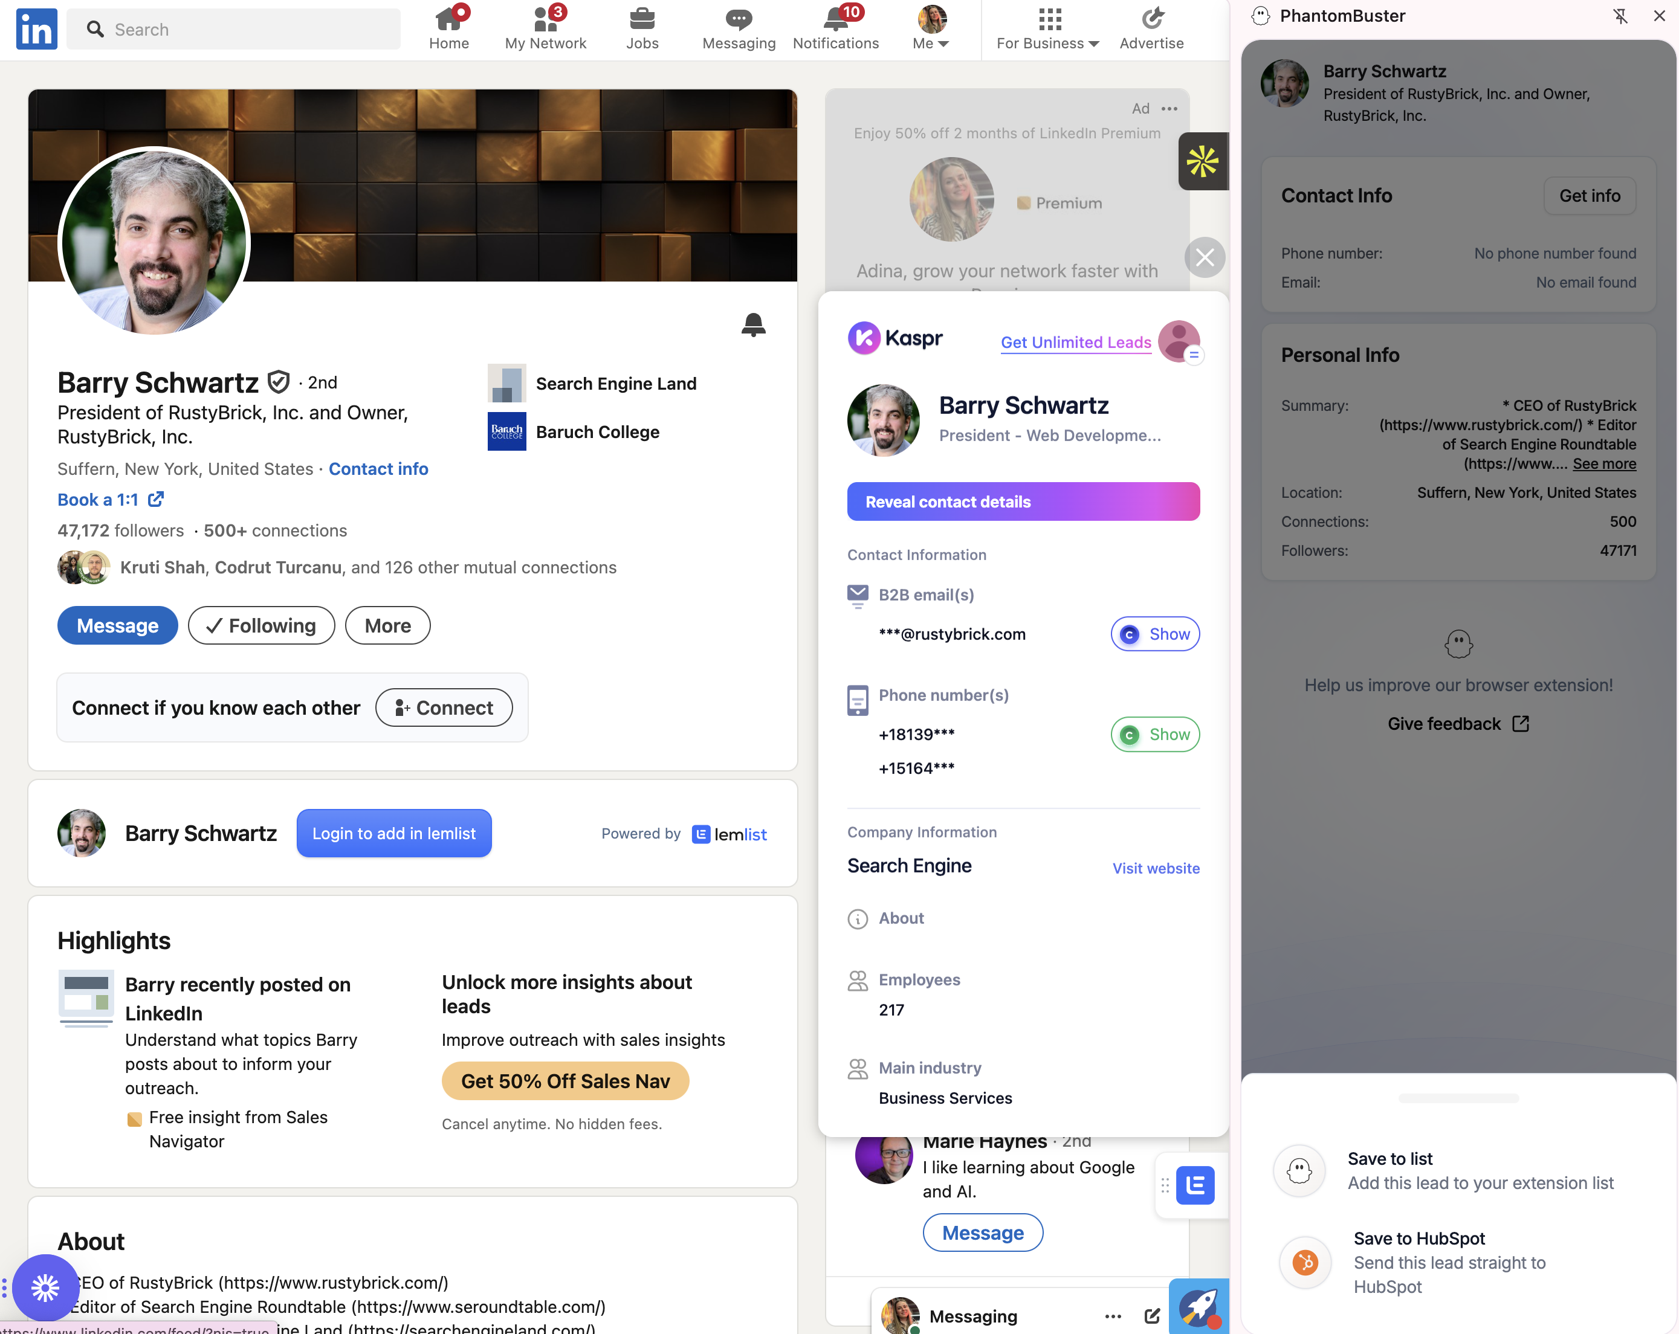Open the Book a 1:1 link
Image resolution: width=1679 pixels, height=1334 pixels.
point(111,499)
